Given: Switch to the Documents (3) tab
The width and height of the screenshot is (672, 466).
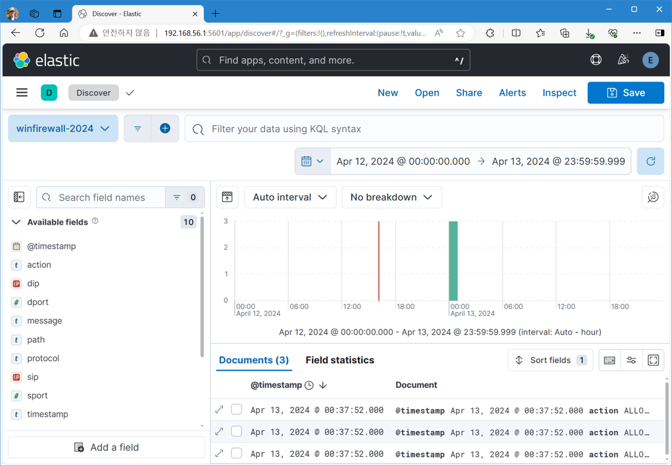Looking at the screenshot, I should coord(254,361).
